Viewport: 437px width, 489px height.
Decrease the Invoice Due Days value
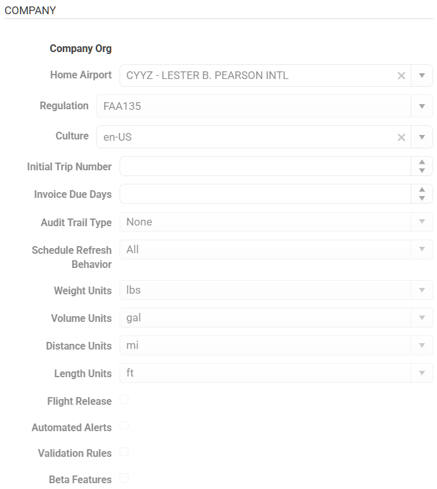pyautogui.click(x=422, y=199)
